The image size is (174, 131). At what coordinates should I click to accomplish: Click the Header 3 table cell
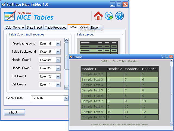tap(132, 69)
